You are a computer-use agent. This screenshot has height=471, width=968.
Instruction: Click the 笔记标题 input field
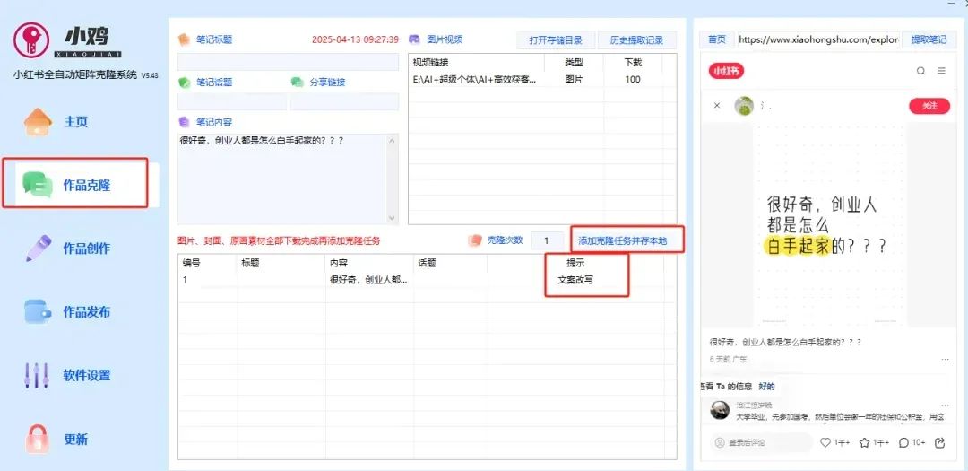[x=289, y=63]
